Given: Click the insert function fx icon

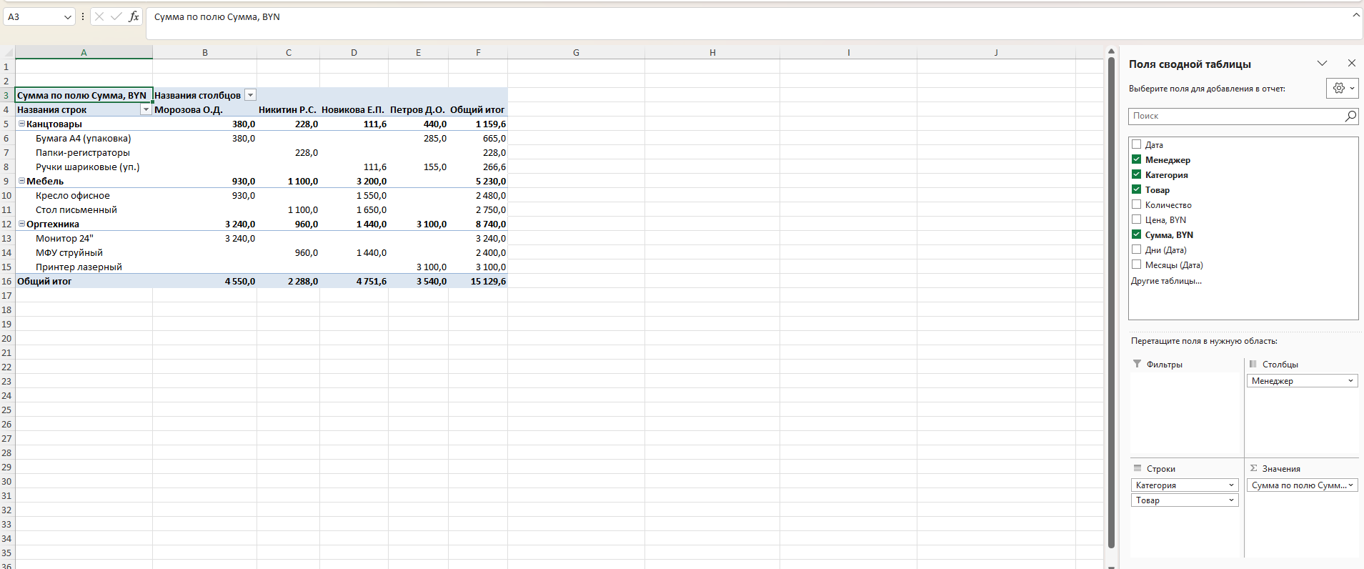Looking at the screenshot, I should click(134, 16).
